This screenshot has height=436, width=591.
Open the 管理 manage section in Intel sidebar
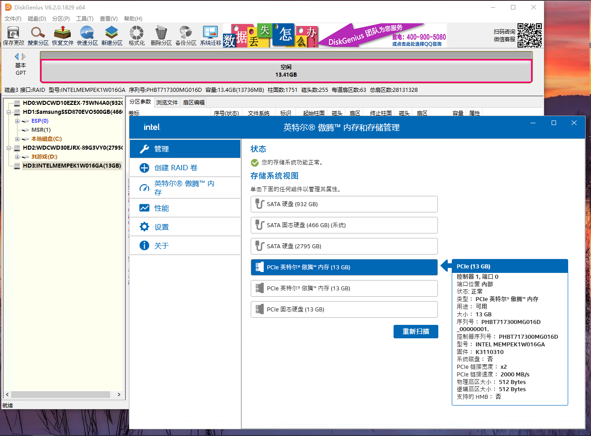185,149
